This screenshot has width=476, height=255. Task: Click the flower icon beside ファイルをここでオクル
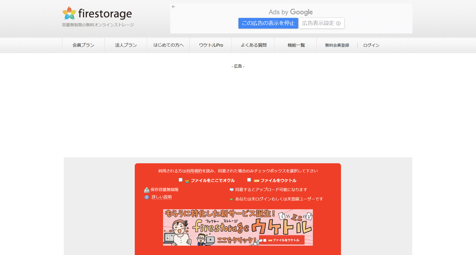point(187,181)
